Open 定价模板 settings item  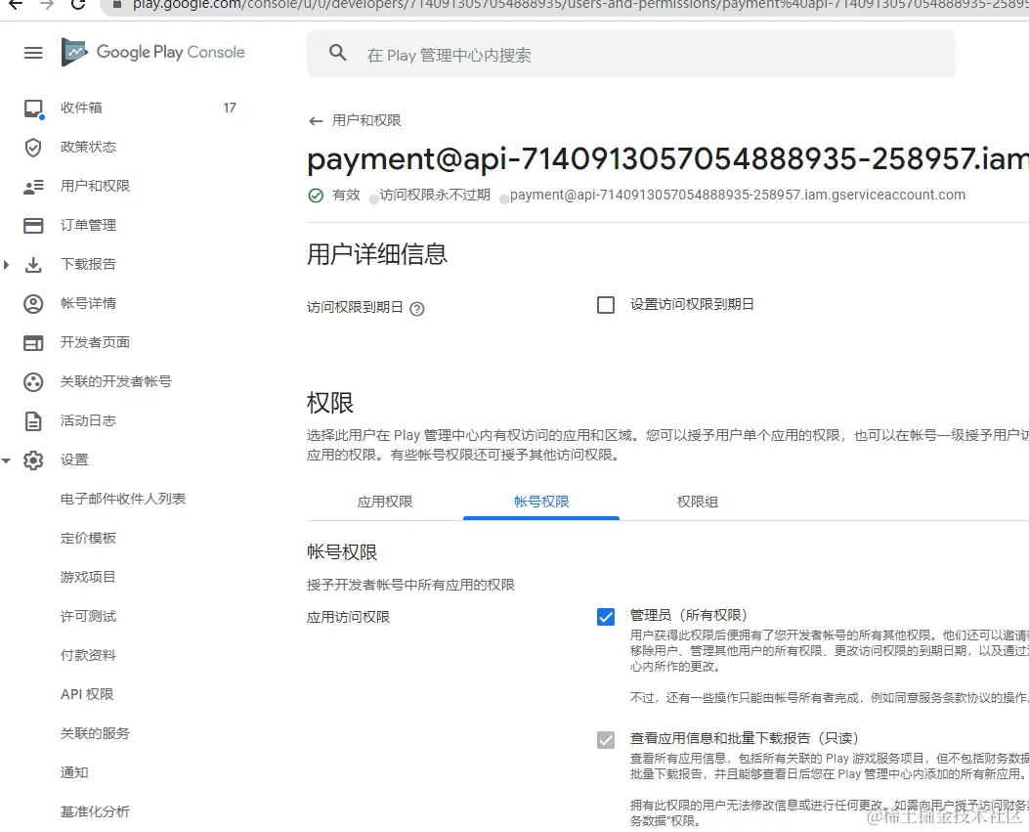pyautogui.click(x=88, y=538)
